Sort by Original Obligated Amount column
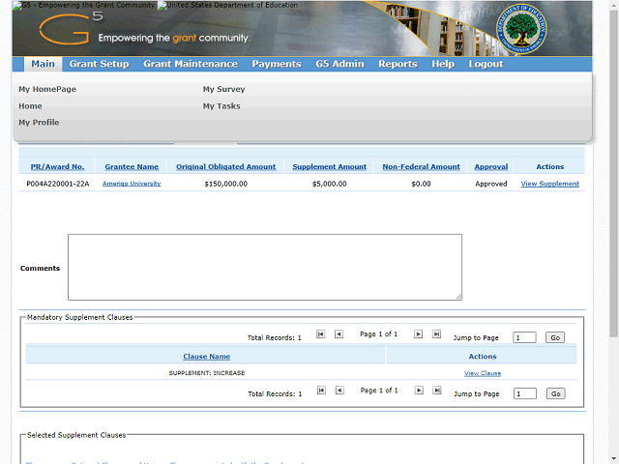Image resolution: width=619 pixels, height=464 pixels. 225,167
